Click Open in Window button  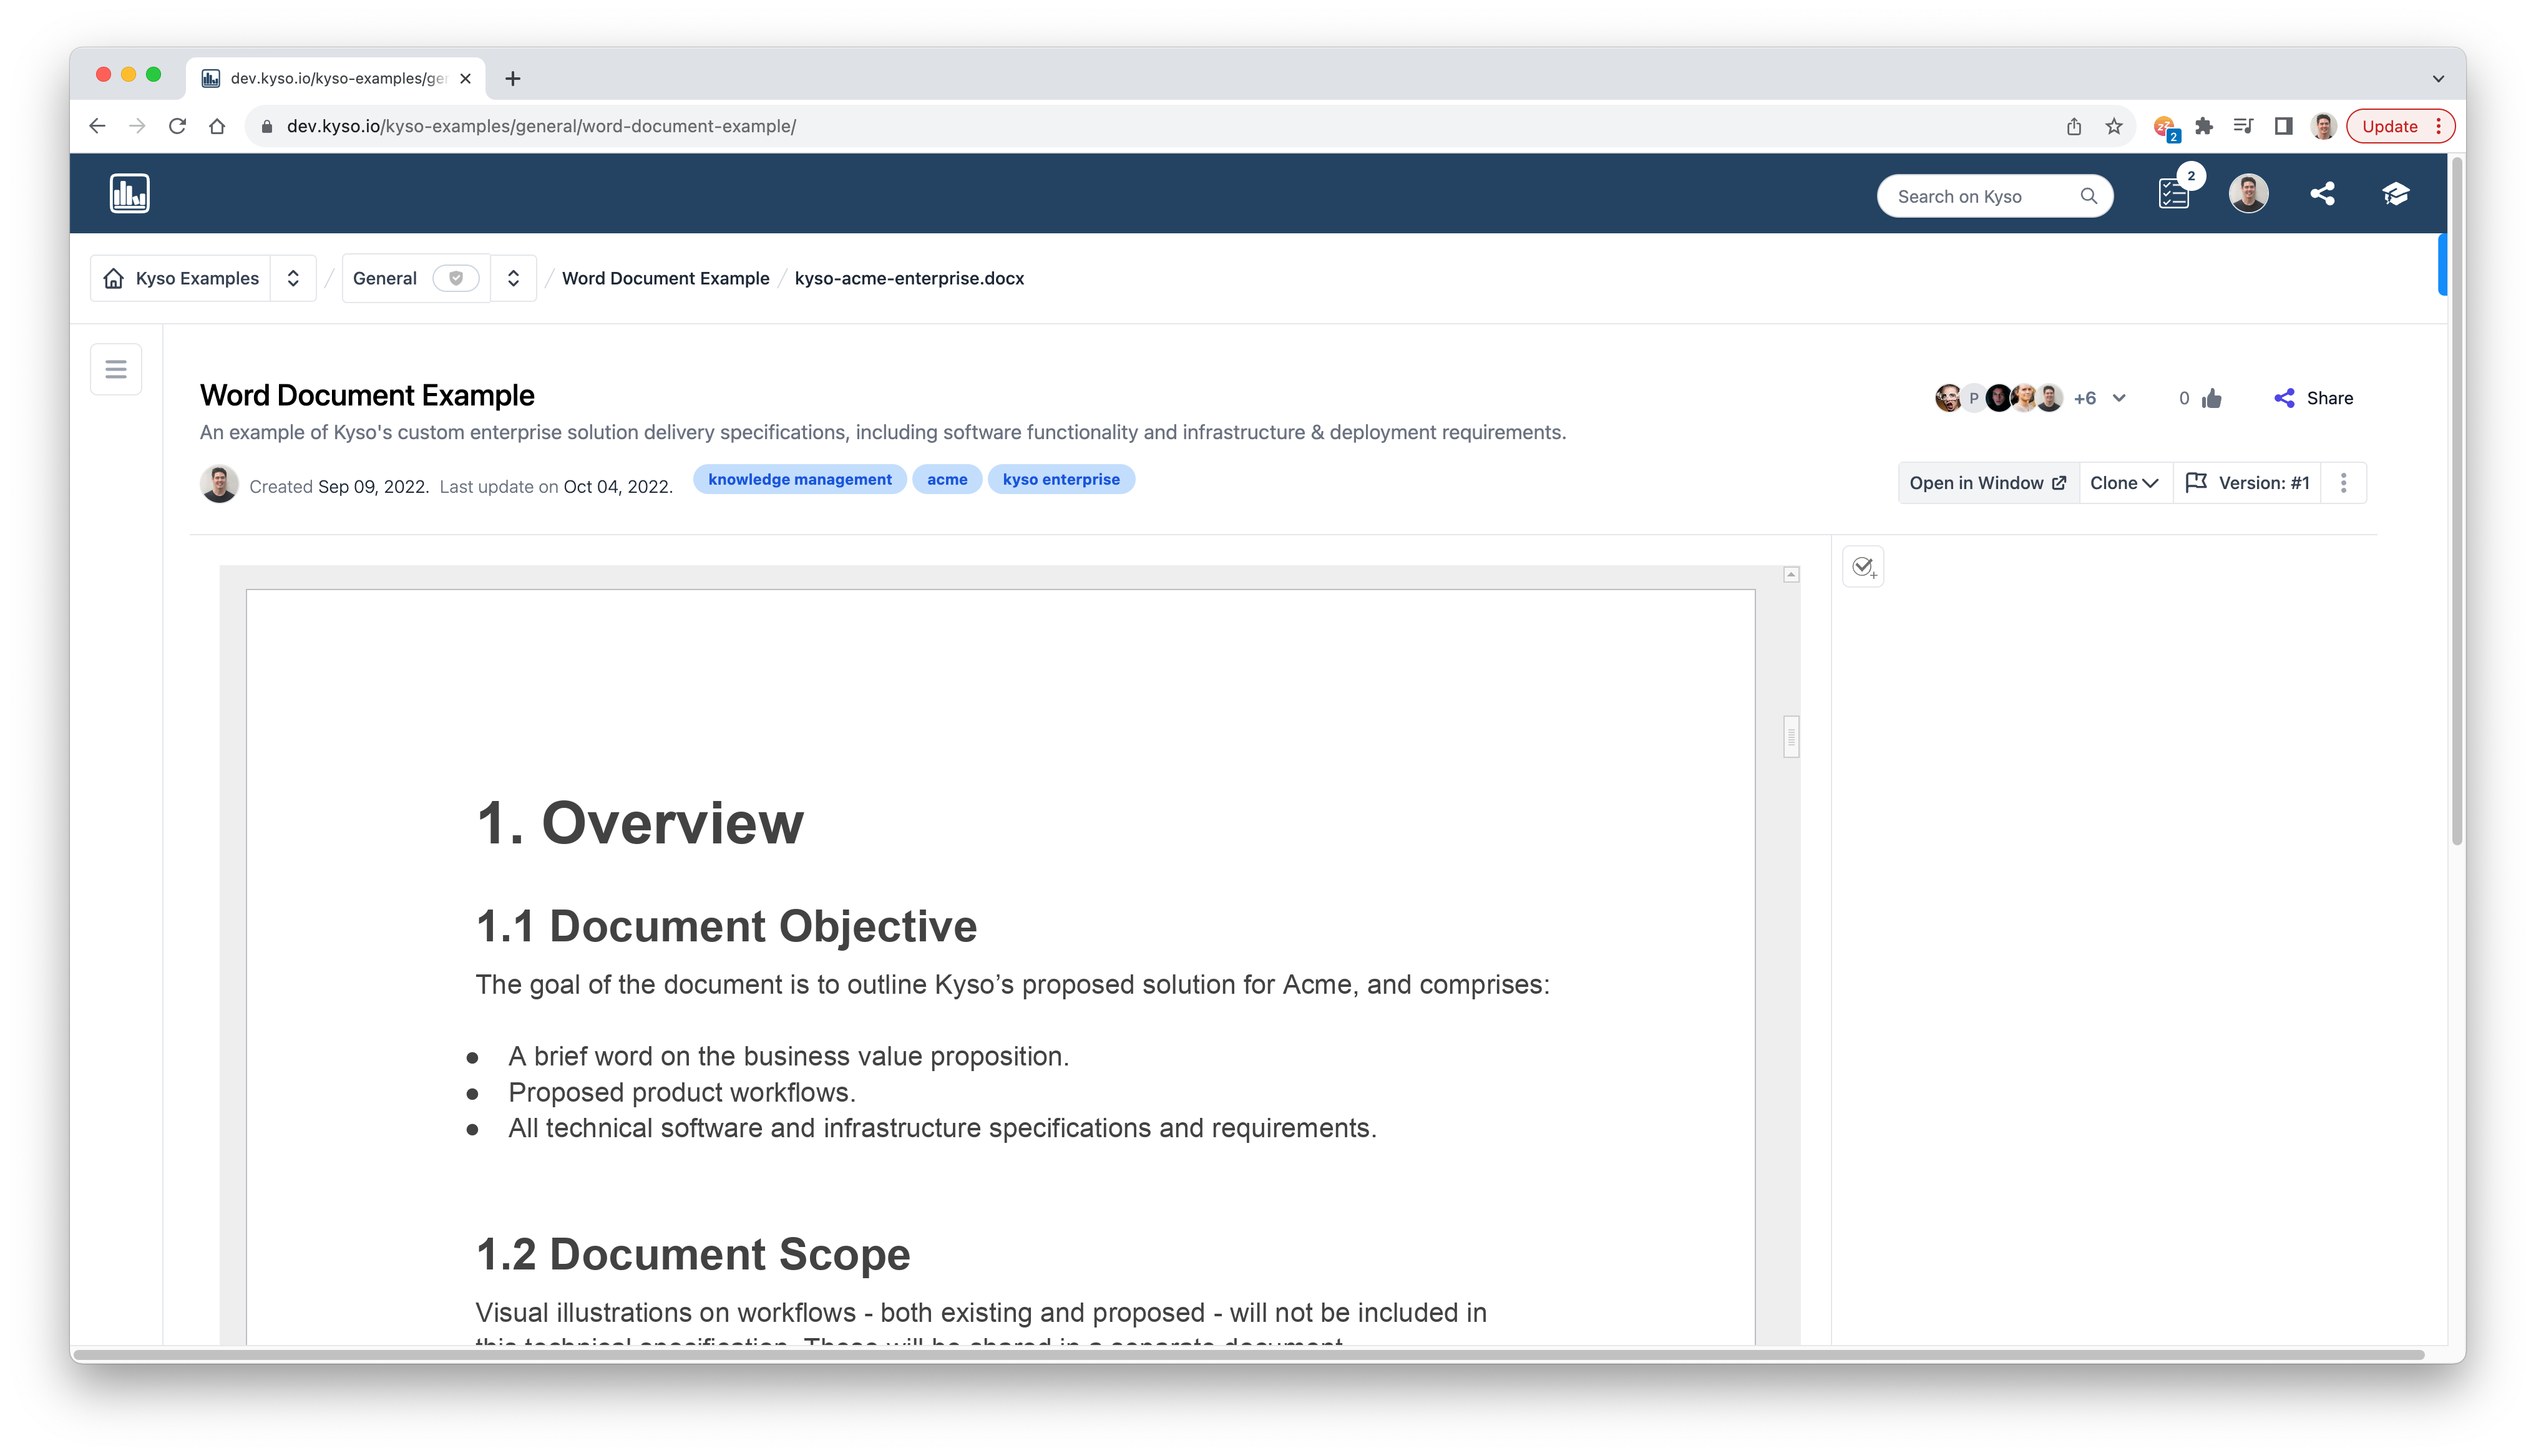pyautogui.click(x=1988, y=483)
